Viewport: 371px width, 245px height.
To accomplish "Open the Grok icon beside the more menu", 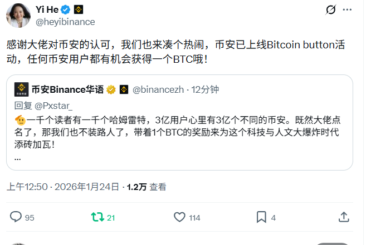I will (x=330, y=10).
